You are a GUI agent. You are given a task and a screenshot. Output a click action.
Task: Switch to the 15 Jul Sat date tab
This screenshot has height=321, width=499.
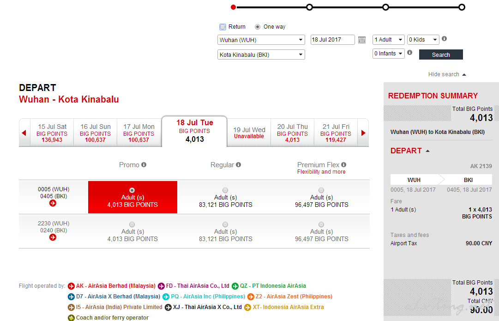(52, 133)
